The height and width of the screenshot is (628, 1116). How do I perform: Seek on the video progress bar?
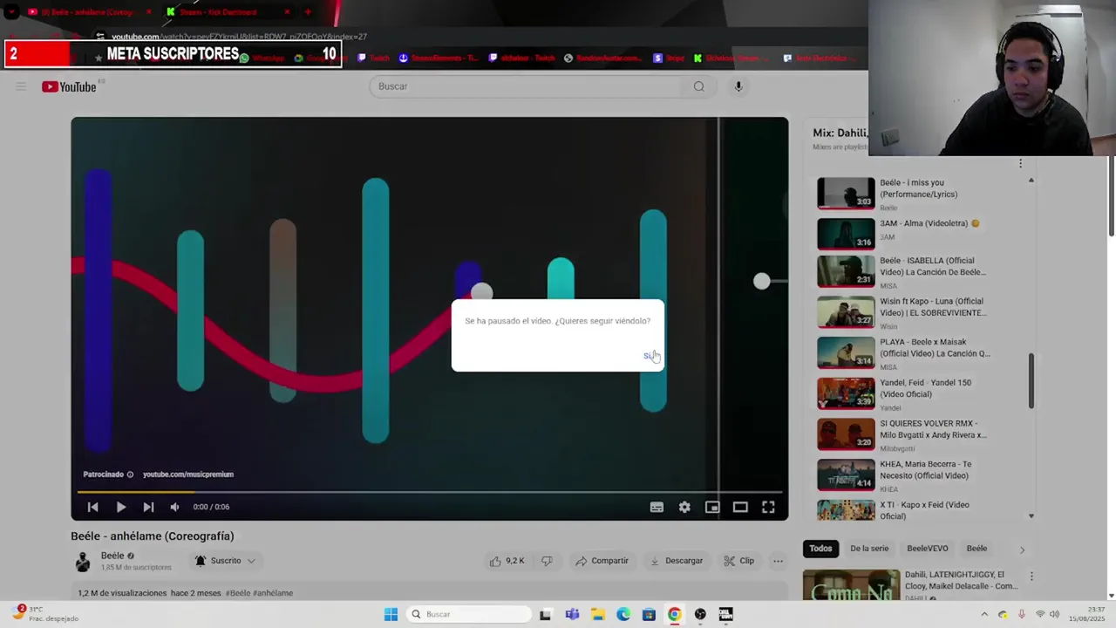click(x=430, y=492)
